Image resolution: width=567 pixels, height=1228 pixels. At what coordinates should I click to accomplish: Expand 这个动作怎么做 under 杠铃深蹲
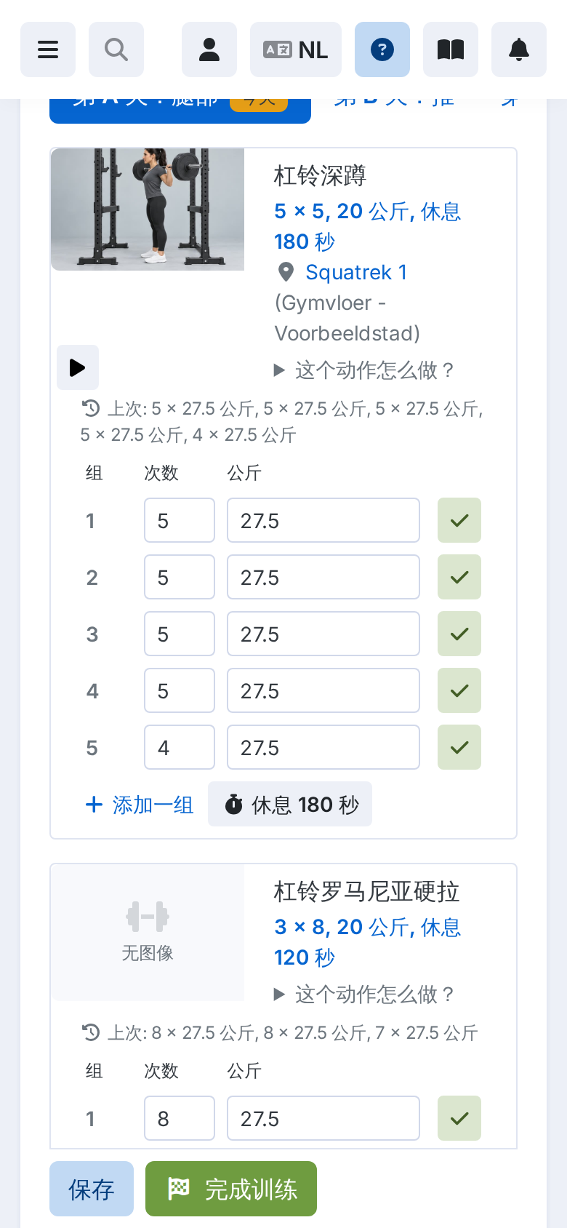click(x=363, y=370)
